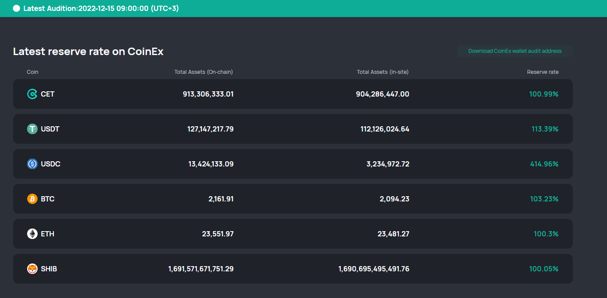607x298 pixels.
Task: Click the CET reserve rate 100.99%
Action: pyautogui.click(x=544, y=94)
